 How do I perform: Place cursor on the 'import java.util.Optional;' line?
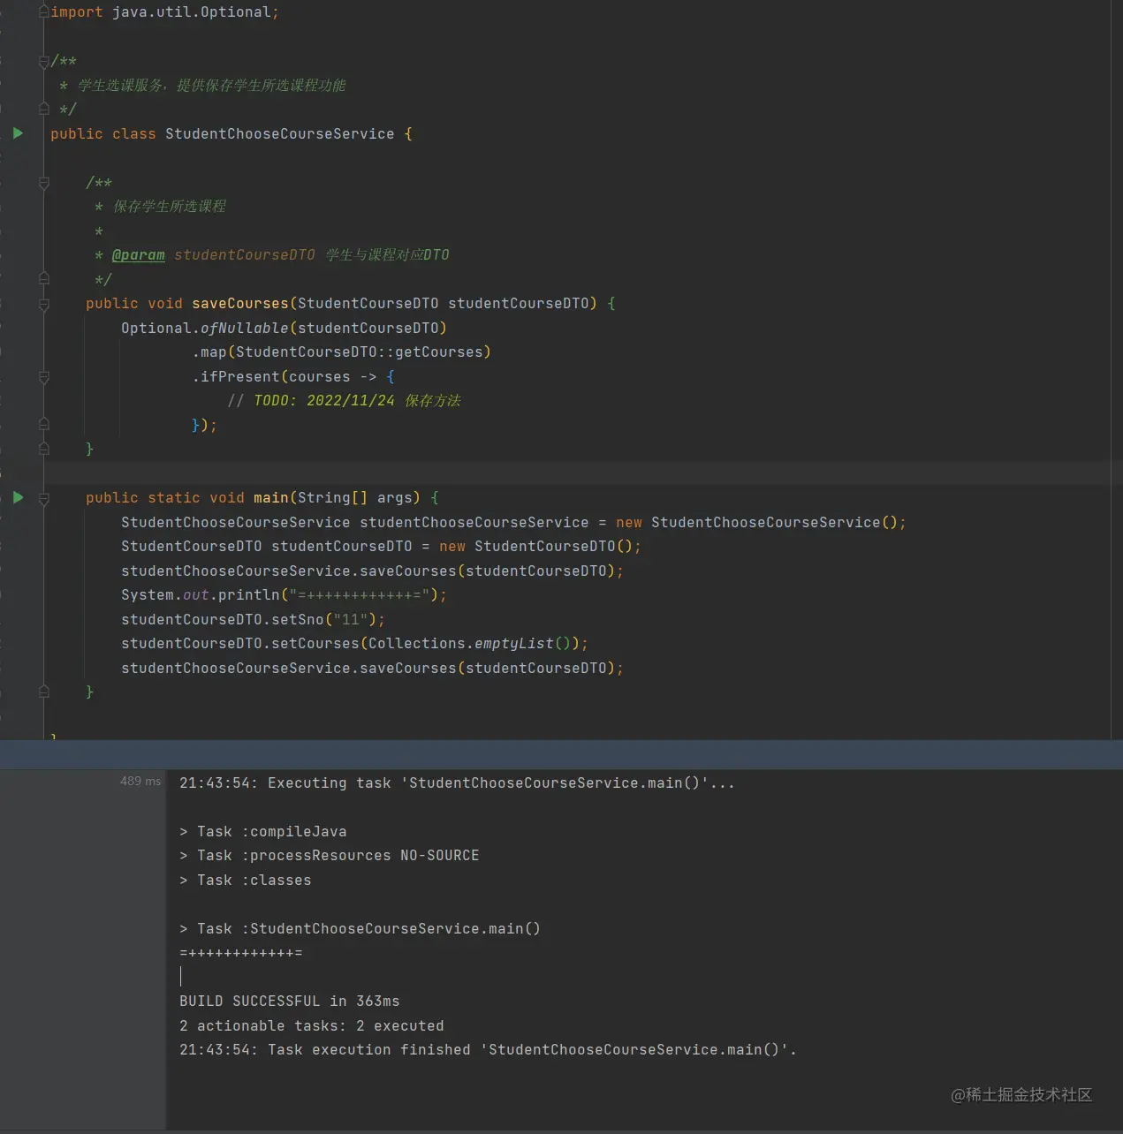pos(164,12)
